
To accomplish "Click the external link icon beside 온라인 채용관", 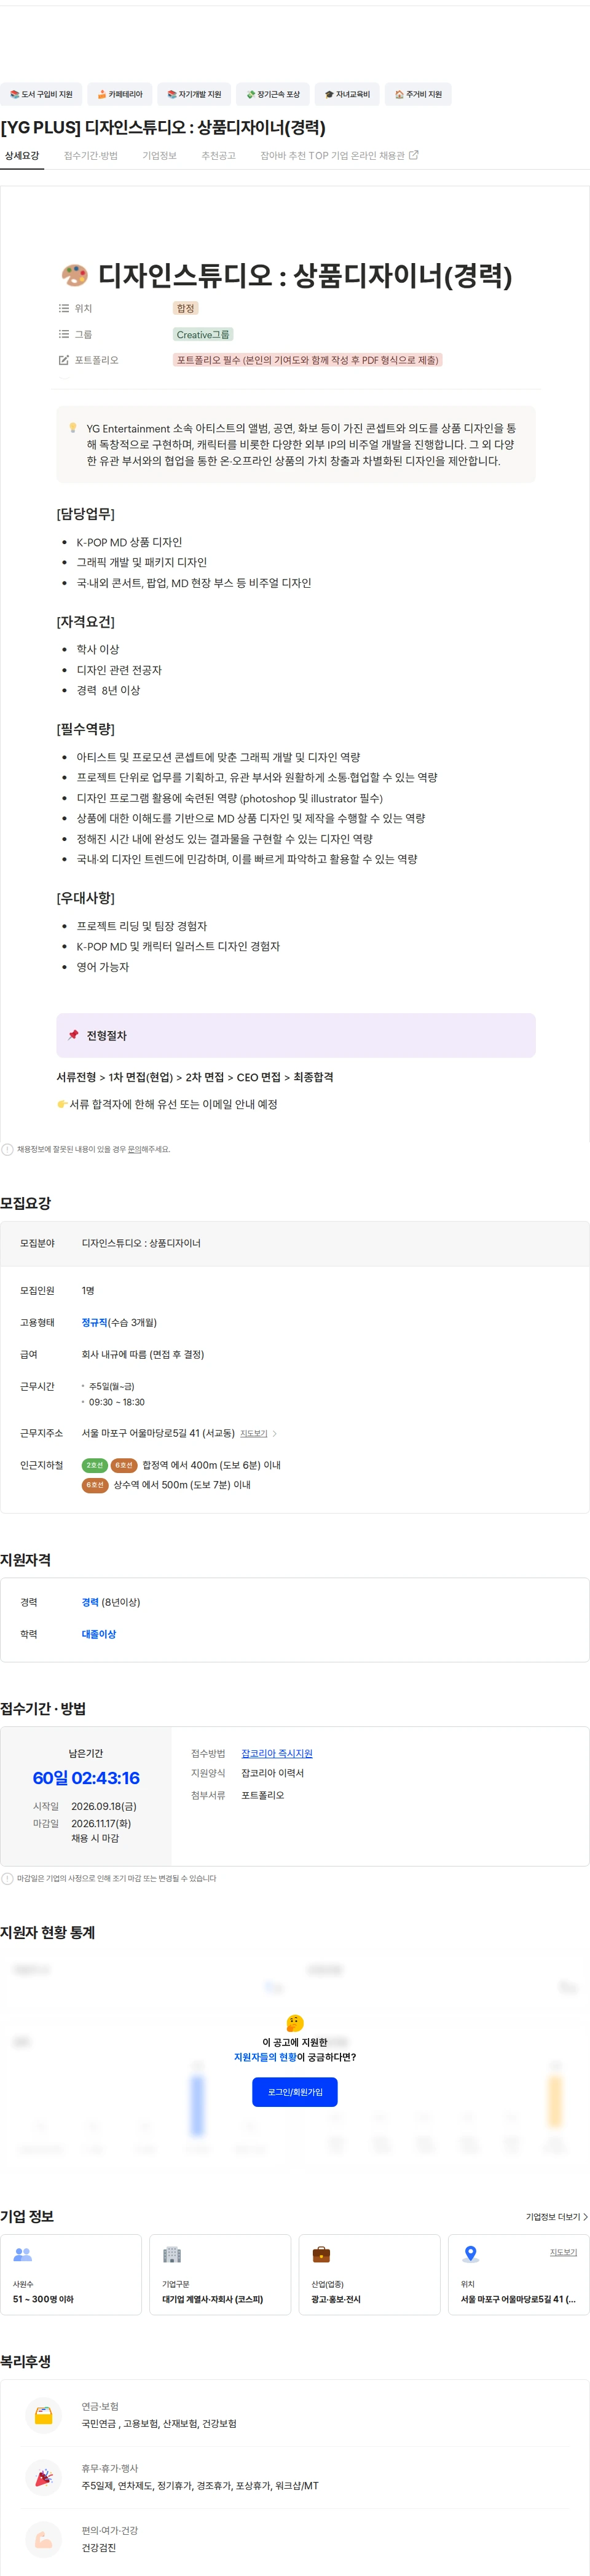I will point(414,155).
